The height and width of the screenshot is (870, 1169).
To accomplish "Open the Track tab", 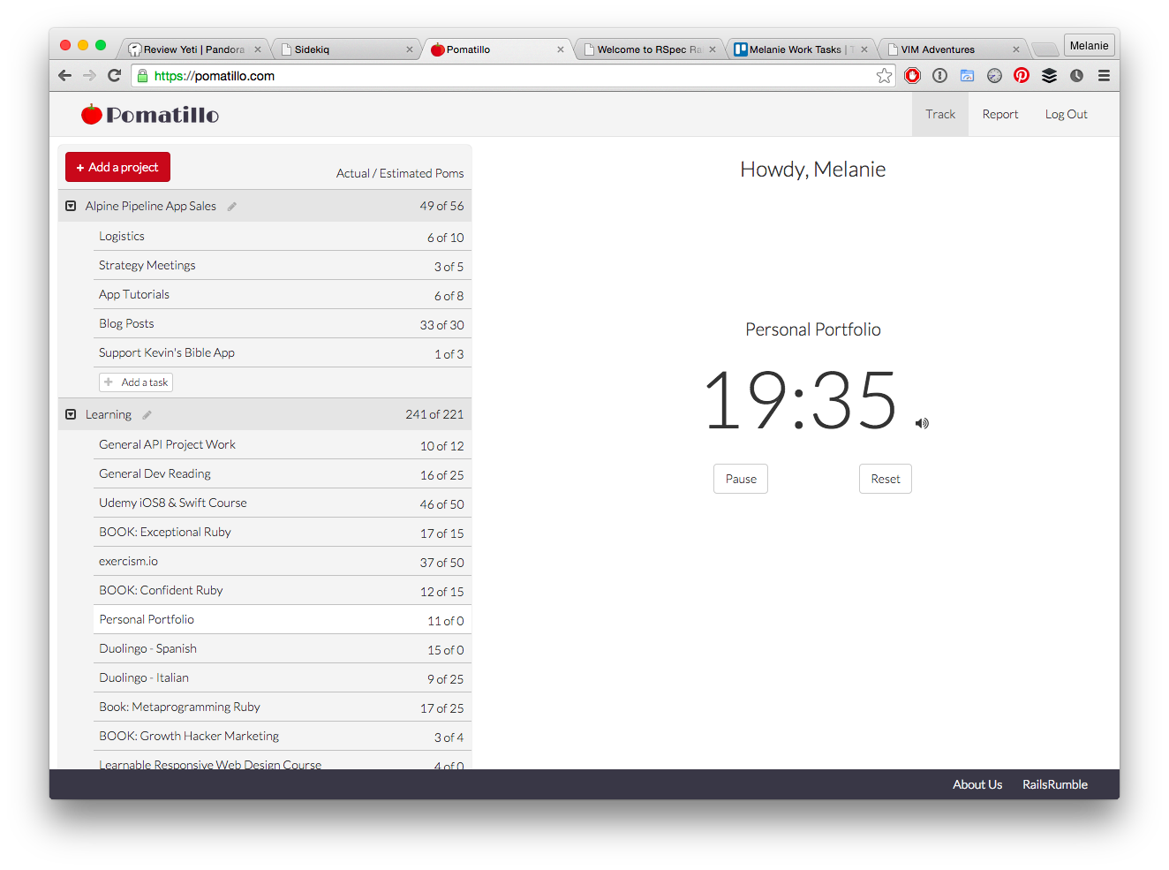I will (x=940, y=114).
